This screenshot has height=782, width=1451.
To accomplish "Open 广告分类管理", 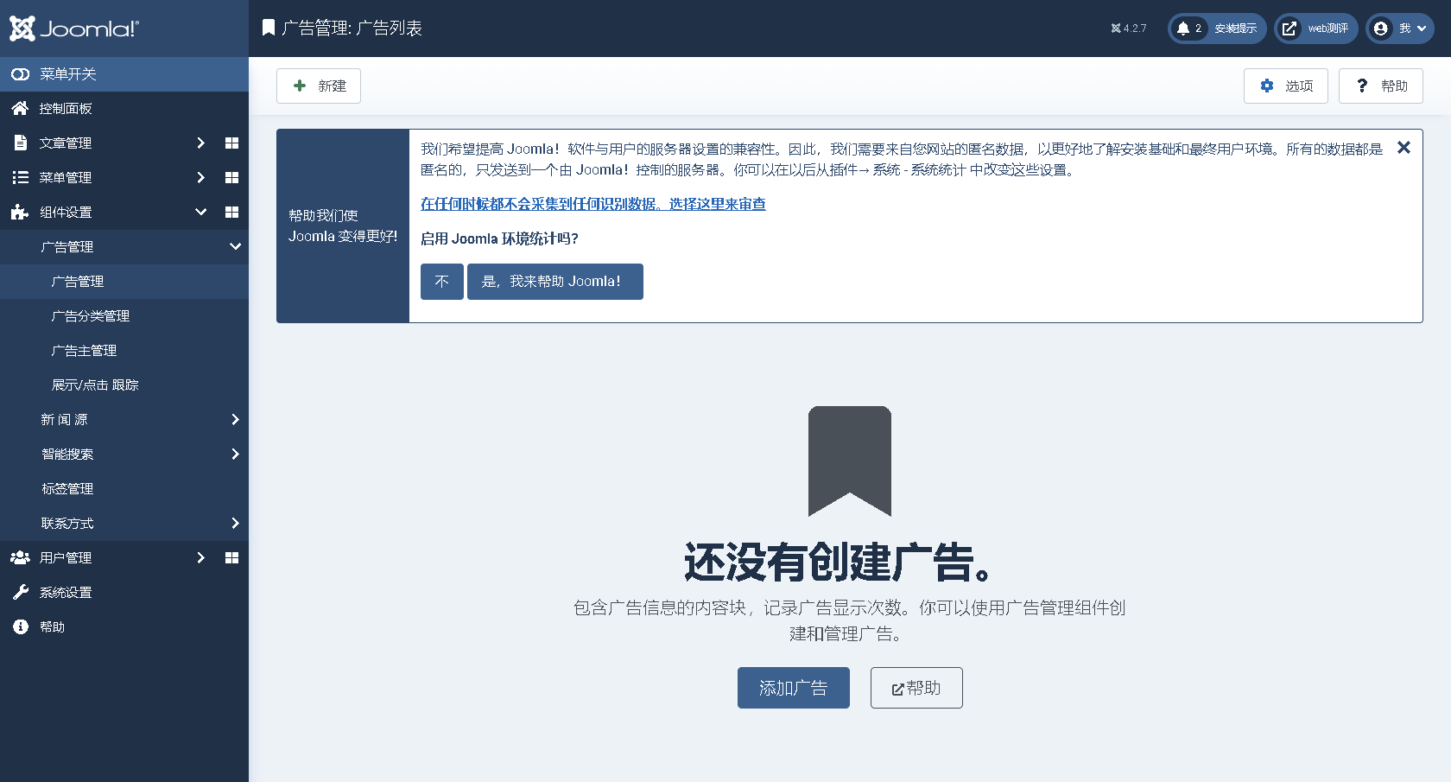I will coord(91,316).
